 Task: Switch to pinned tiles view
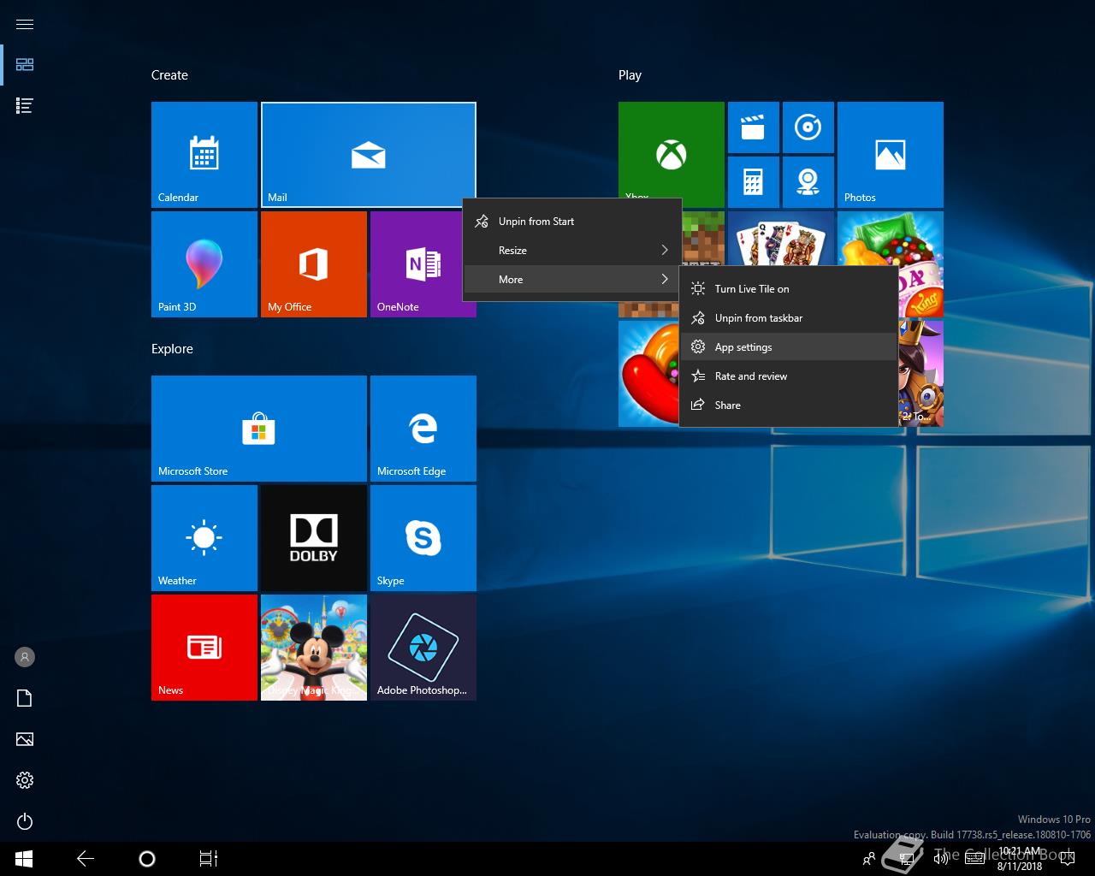pyautogui.click(x=25, y=65)
